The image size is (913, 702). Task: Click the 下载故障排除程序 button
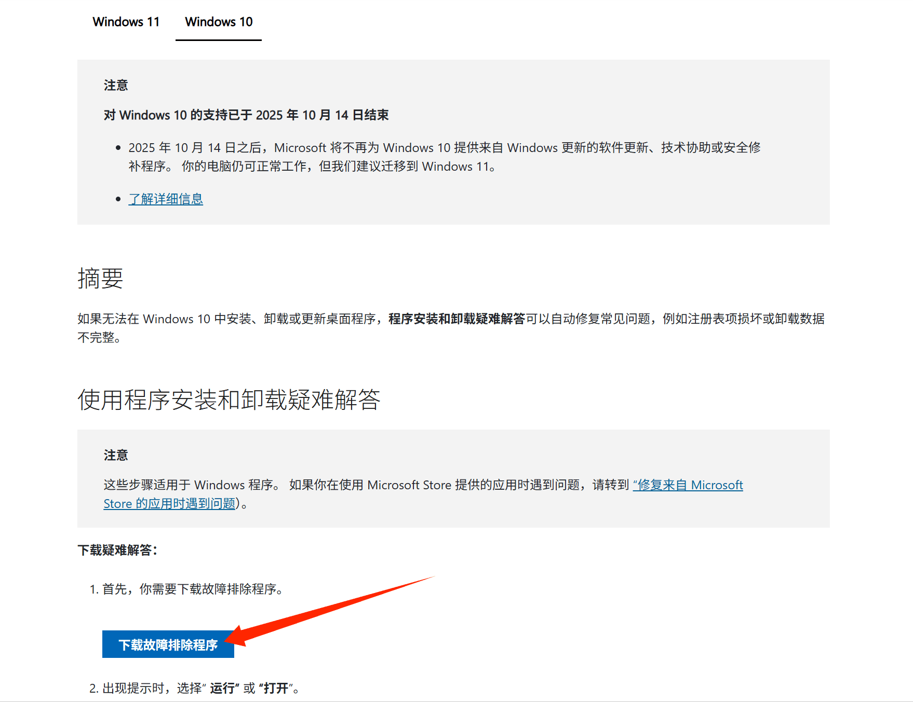[x=168, y=644]
